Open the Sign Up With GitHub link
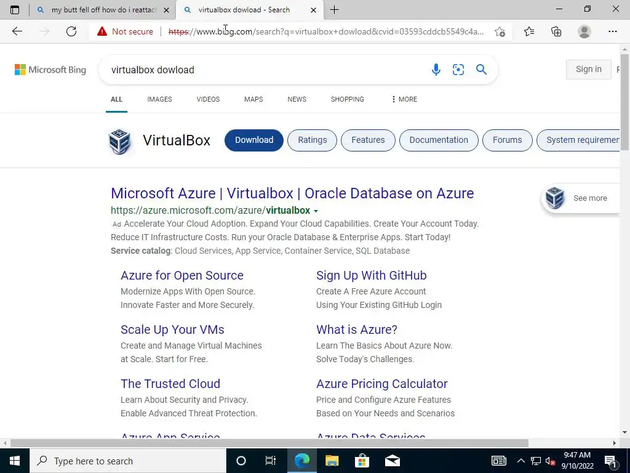 (x=371, y=275)
